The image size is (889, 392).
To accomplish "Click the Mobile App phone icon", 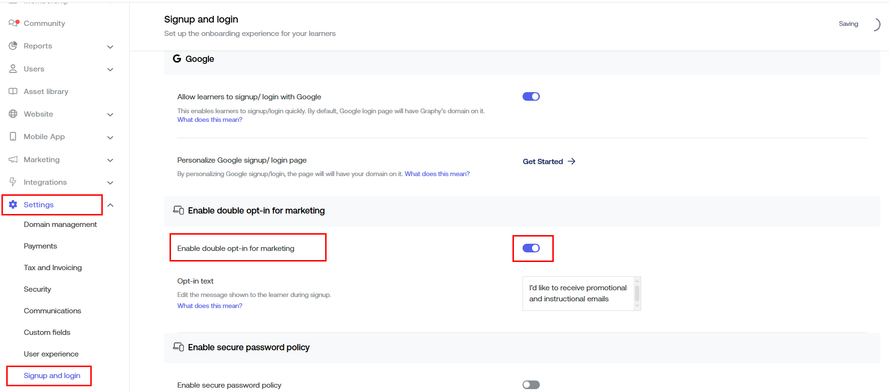I will coord(13,136).
